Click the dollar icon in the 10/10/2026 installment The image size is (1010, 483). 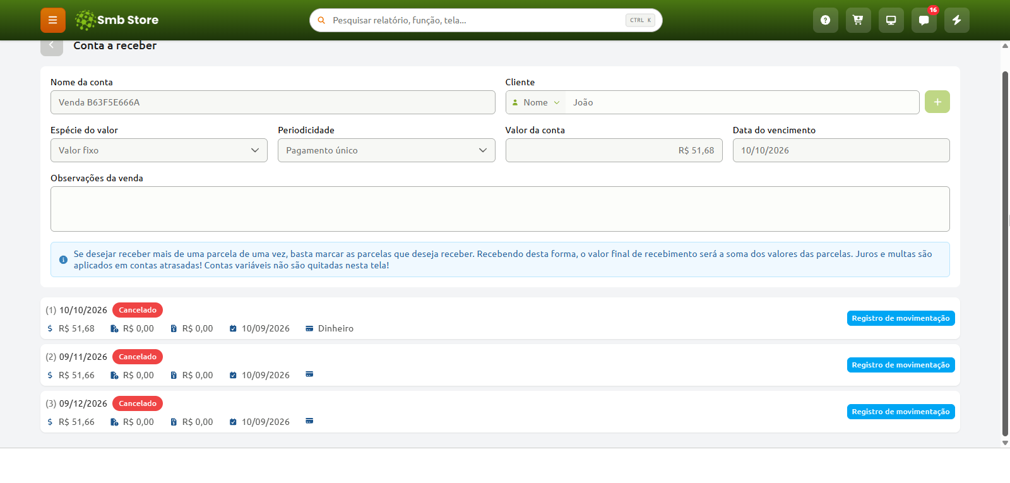pyautogui.click(x=50, y=328)
